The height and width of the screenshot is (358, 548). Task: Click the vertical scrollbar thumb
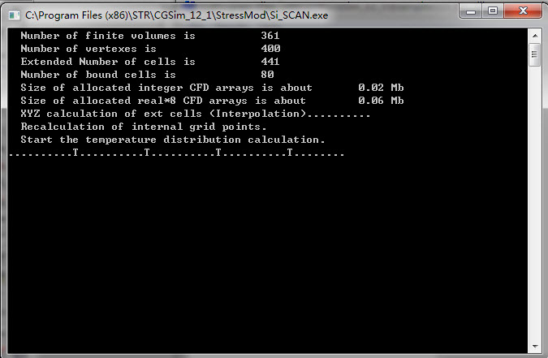tap(535, 54)
